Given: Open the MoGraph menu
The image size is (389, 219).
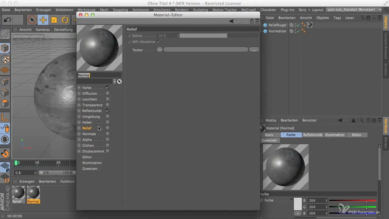Looking at the screenshot, I should [x=249, y=10].
